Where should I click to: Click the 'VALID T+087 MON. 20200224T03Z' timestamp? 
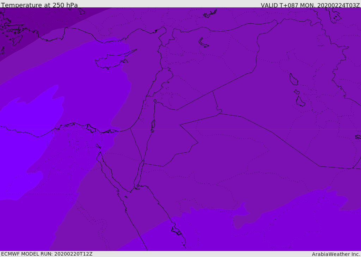point(310,5)
